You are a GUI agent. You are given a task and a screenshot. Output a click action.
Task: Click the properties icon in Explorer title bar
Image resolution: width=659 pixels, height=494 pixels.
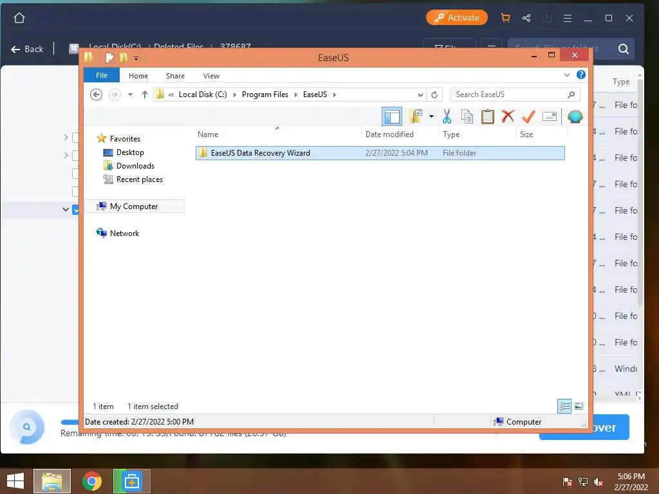109,57
